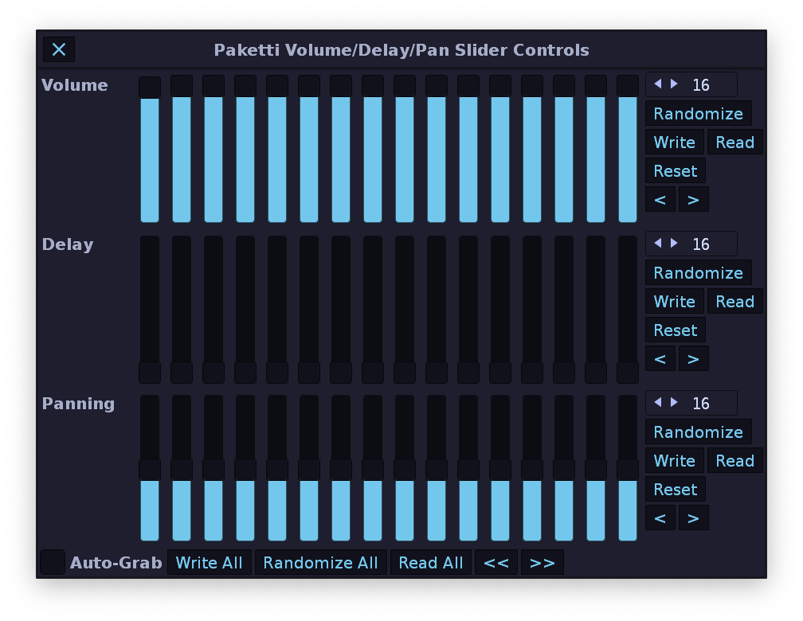Screen dimensions: 803x621
Task: Decrease the Volume step count arrow
Action: point(657,84)
